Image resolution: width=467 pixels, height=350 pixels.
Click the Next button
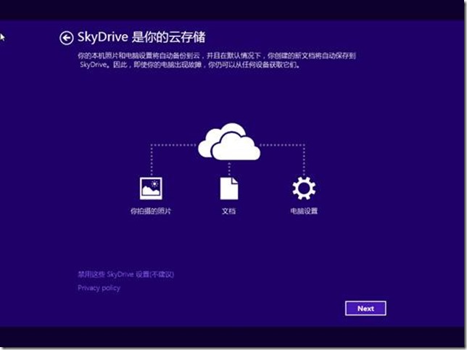pyautogui.click(x=365, y=309)
